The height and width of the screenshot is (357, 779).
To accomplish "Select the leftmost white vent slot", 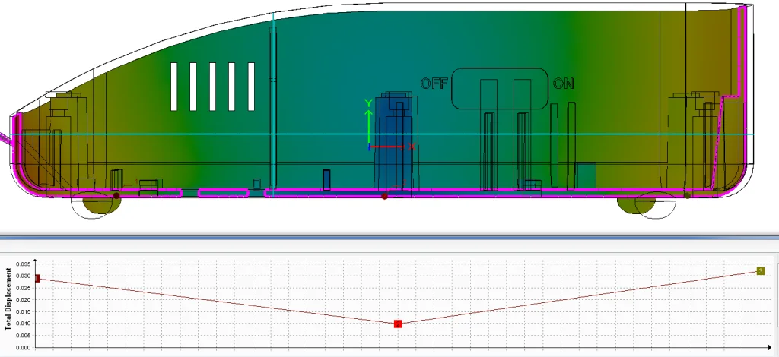I will coord(174,87).
